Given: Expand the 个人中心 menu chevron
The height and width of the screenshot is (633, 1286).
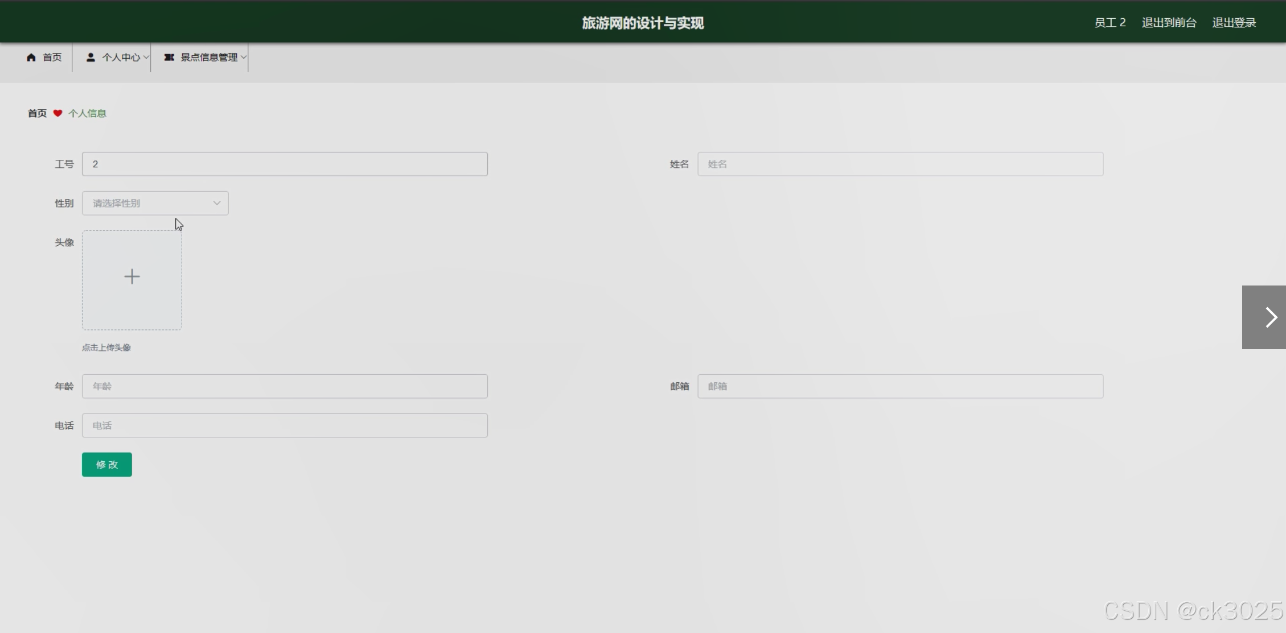Looking at the screenshot, I should coord(146,57).
